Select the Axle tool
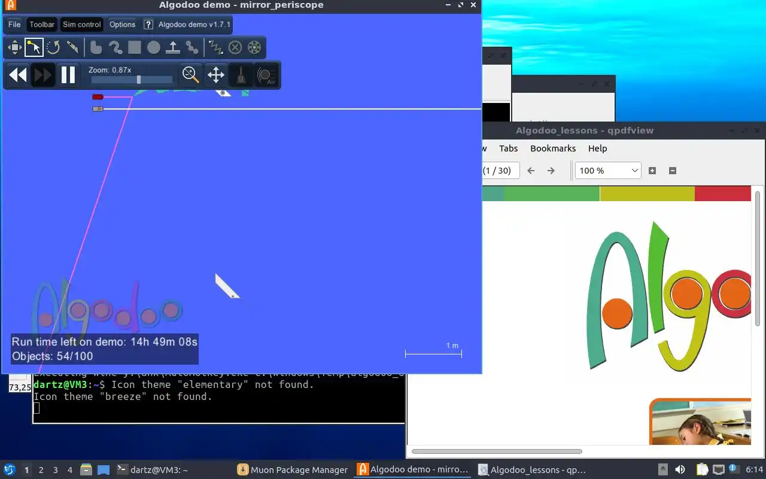Screen dimensions: 766x479 [x=254, y=47]
